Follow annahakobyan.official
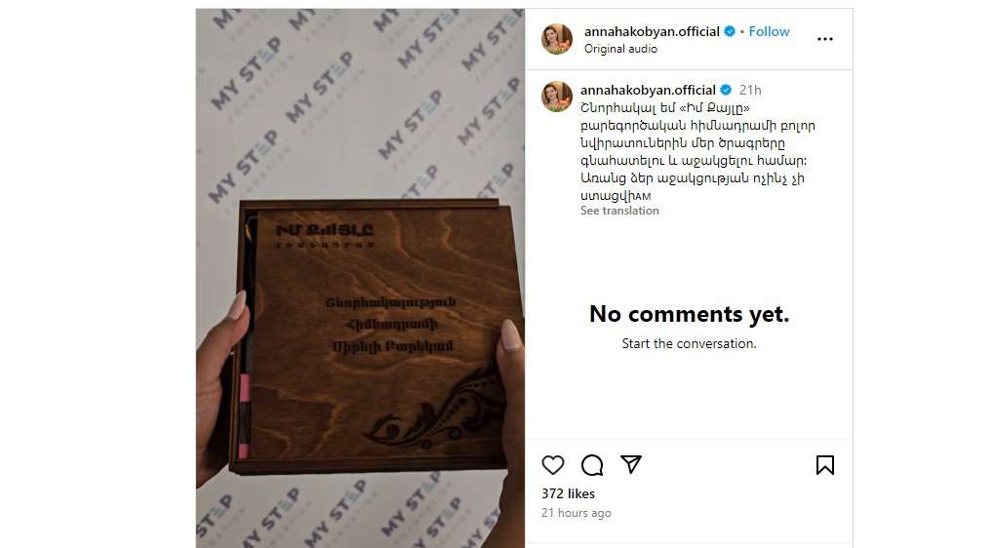The image size is (995, 548). tap(769, 31)
